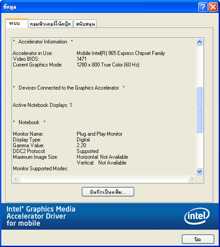Click the ปิด button
This screenshot has height=247, width=220.
(198, 239)
